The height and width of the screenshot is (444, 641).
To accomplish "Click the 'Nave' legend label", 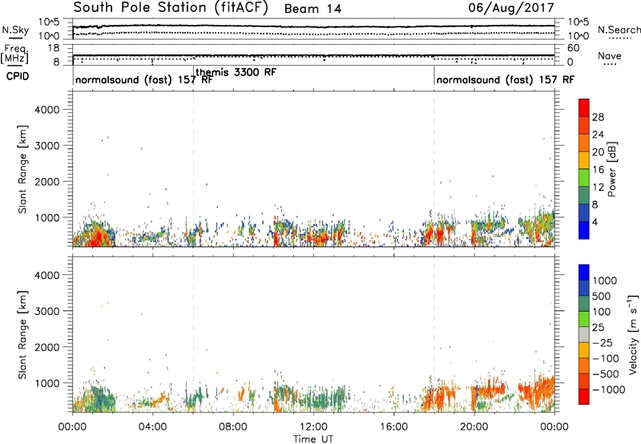I will point(610,56).
